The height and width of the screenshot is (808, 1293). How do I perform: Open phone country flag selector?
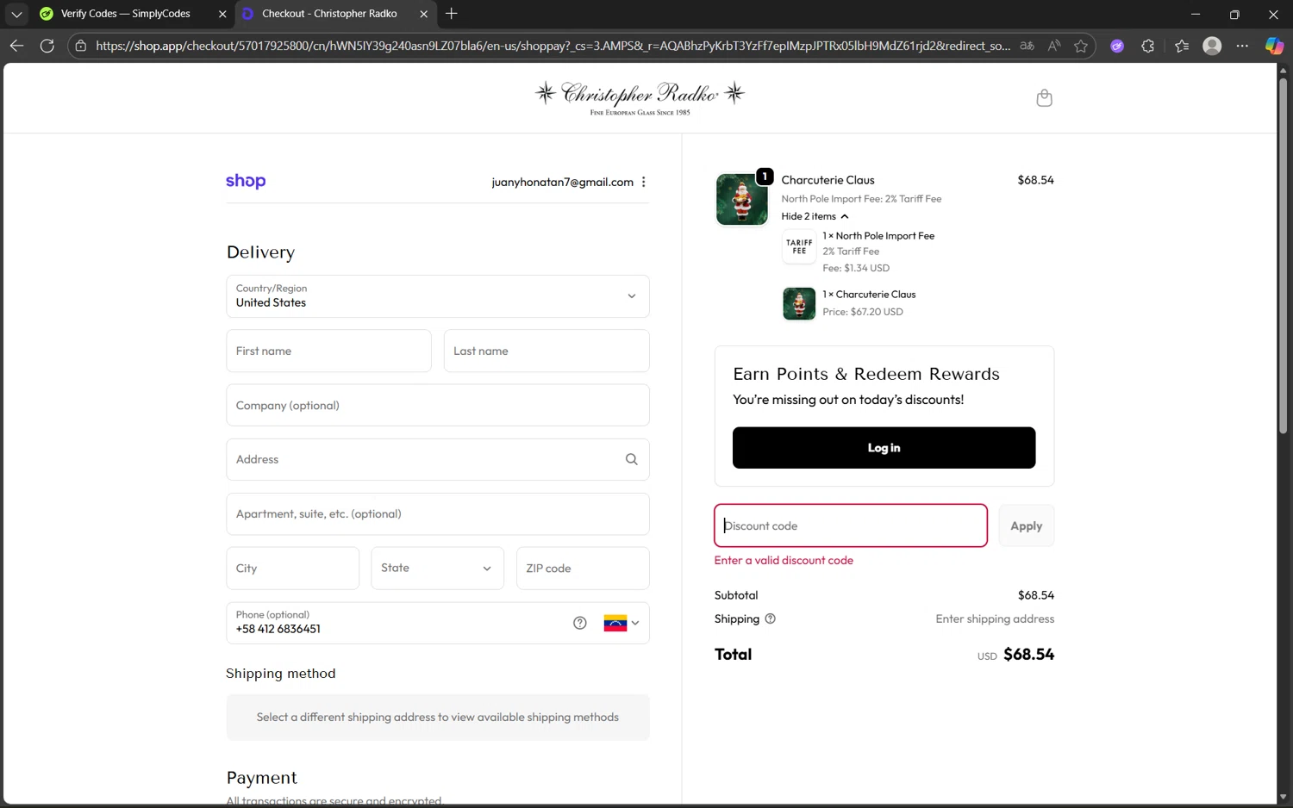(x=622, y=623)
